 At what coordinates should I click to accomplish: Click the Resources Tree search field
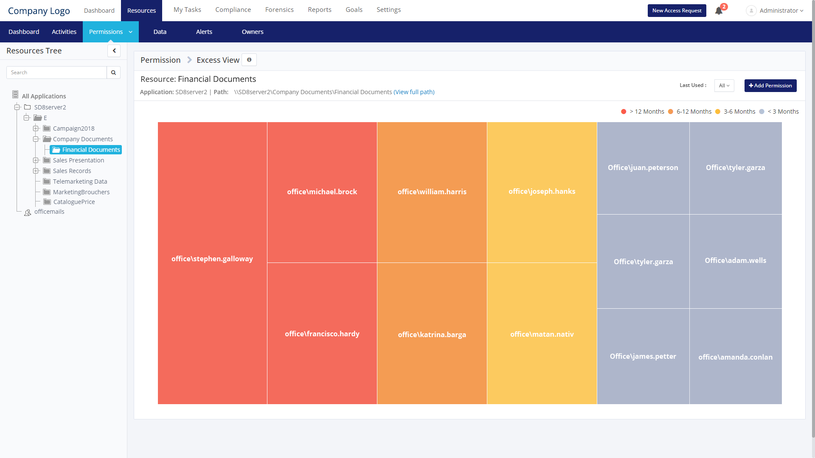pyautogui.click(x=56, y=73)
